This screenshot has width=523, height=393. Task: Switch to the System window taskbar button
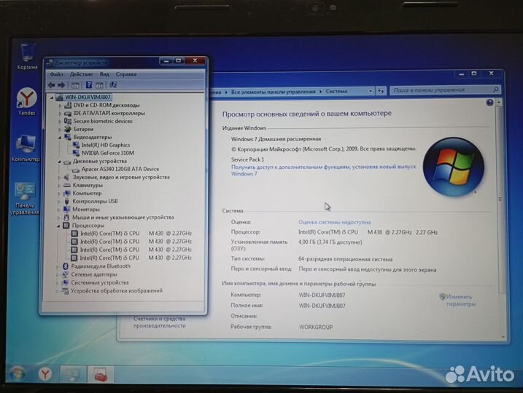(72, 374)
